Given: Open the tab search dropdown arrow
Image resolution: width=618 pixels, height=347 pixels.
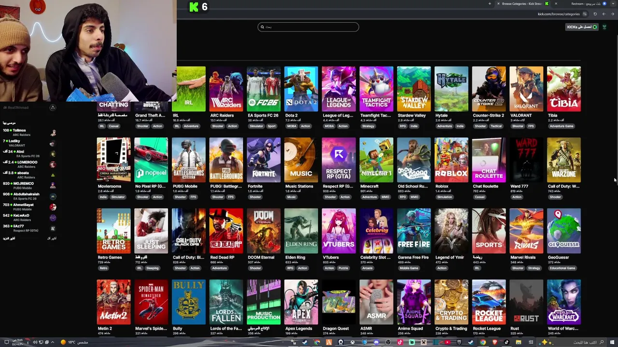Looking at the screenshot, I should click(613, 4).
